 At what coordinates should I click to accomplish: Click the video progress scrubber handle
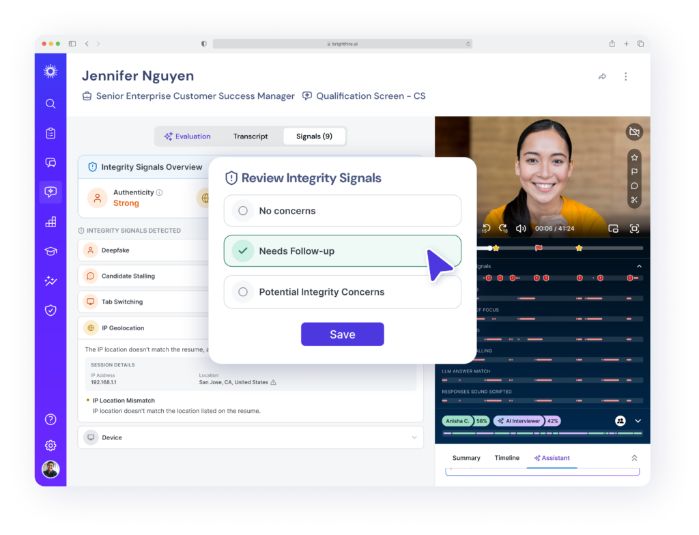pos(490,248)
